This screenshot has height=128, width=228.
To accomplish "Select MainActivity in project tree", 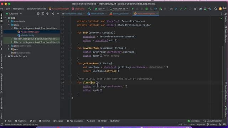I will point(27,35).
